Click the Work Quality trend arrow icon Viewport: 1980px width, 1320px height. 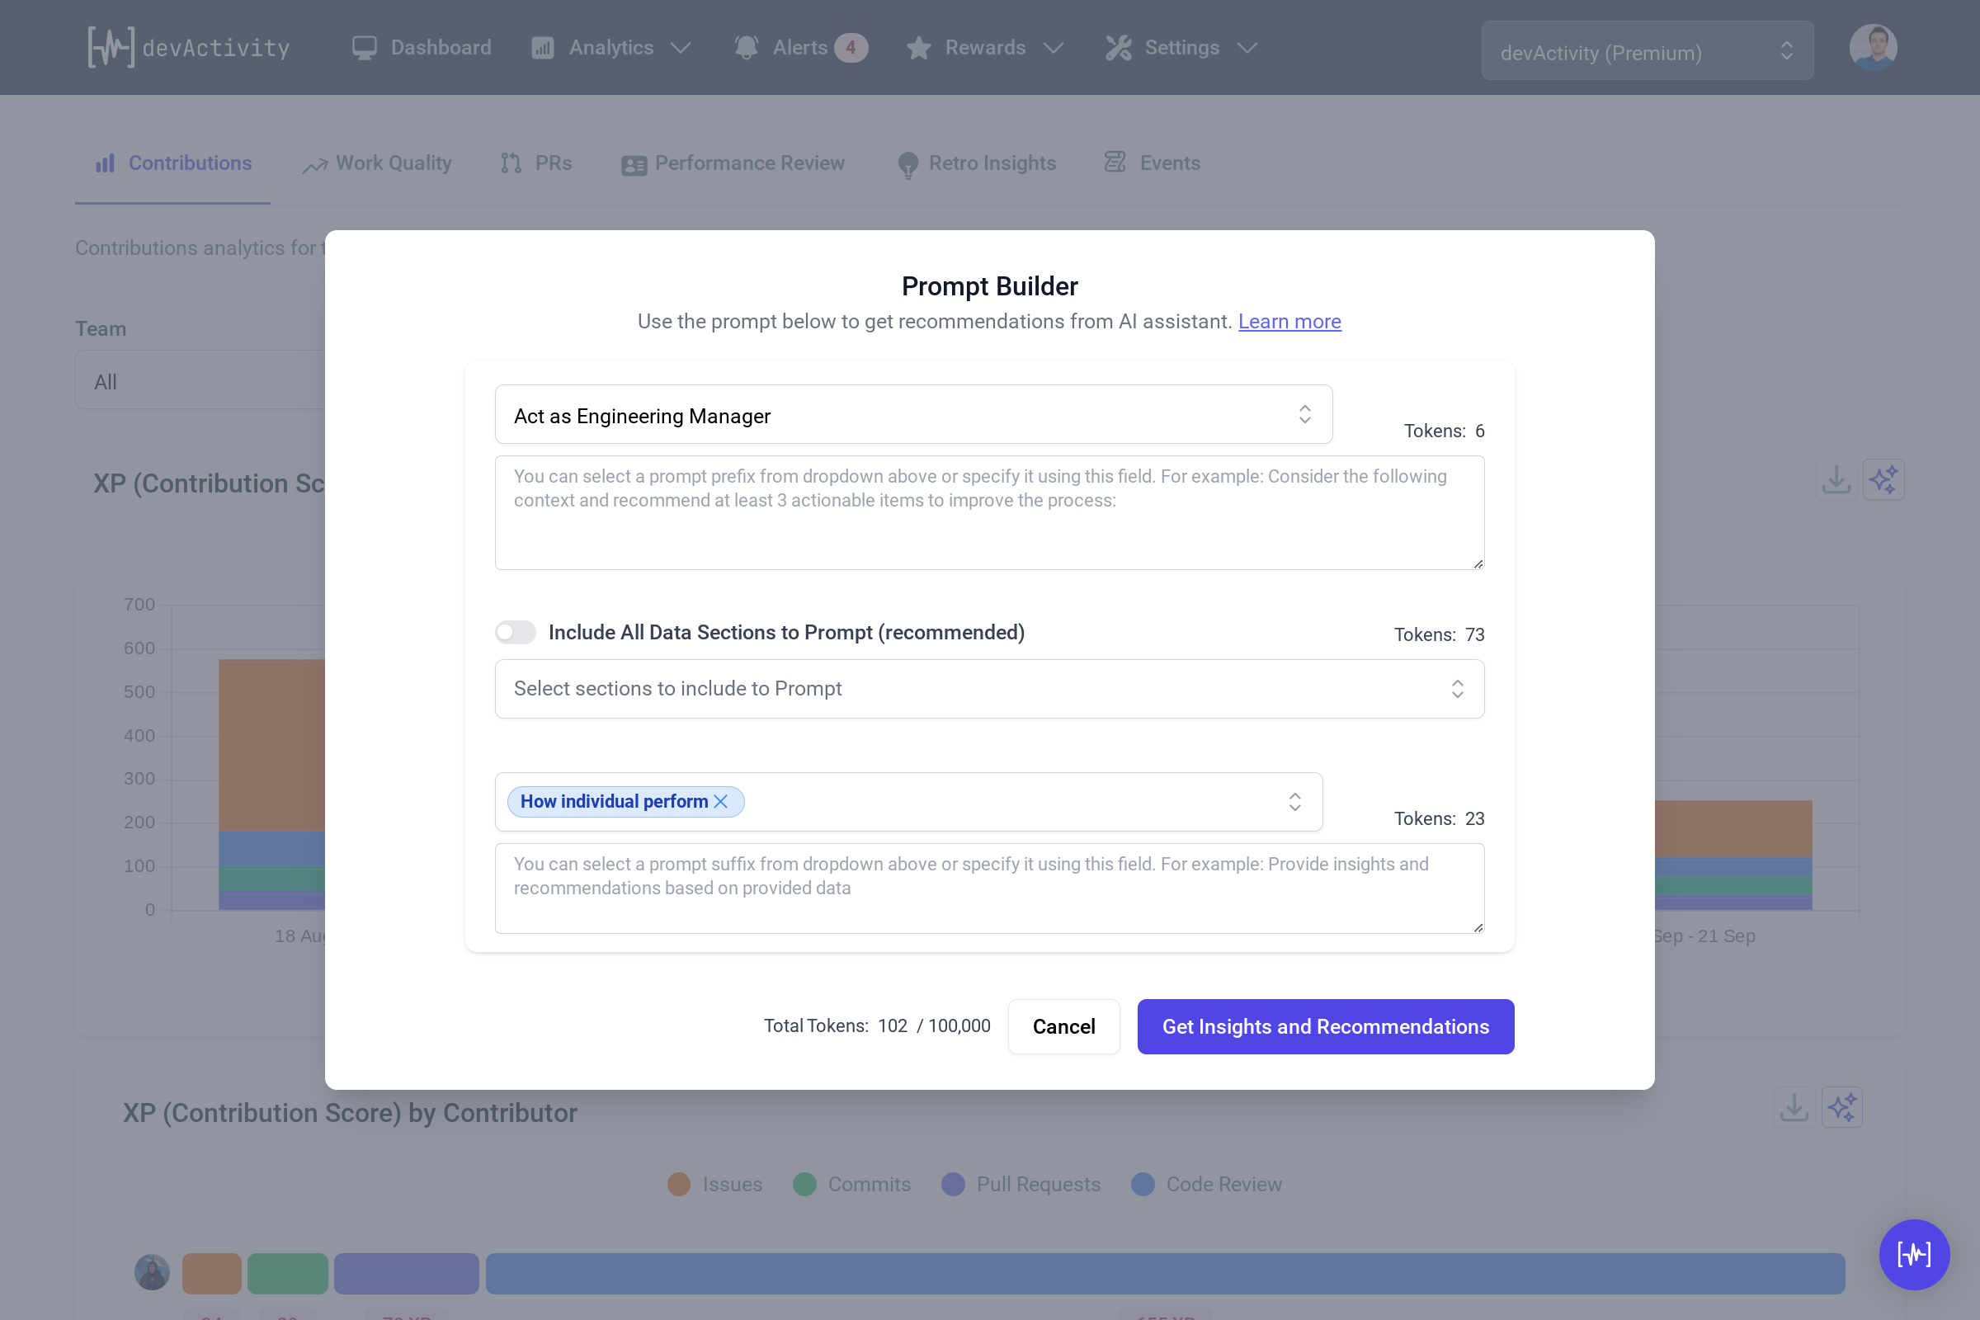coord(315,165)
